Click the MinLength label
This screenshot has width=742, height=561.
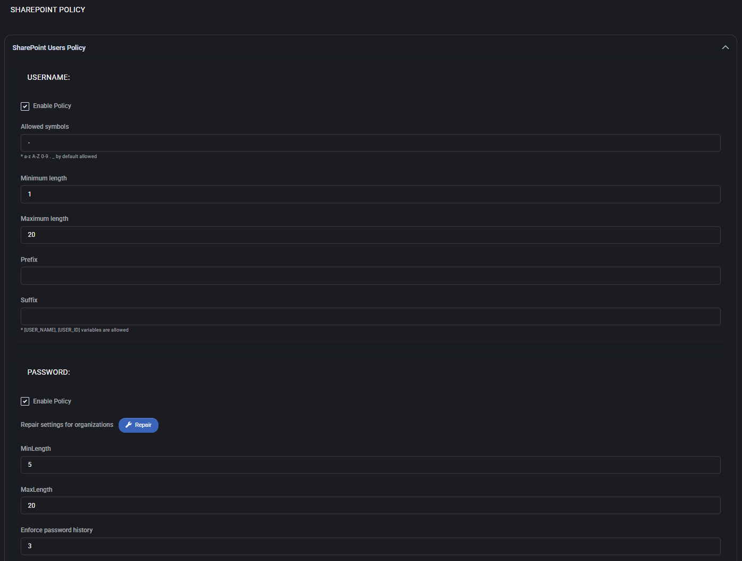coord(36,449)
